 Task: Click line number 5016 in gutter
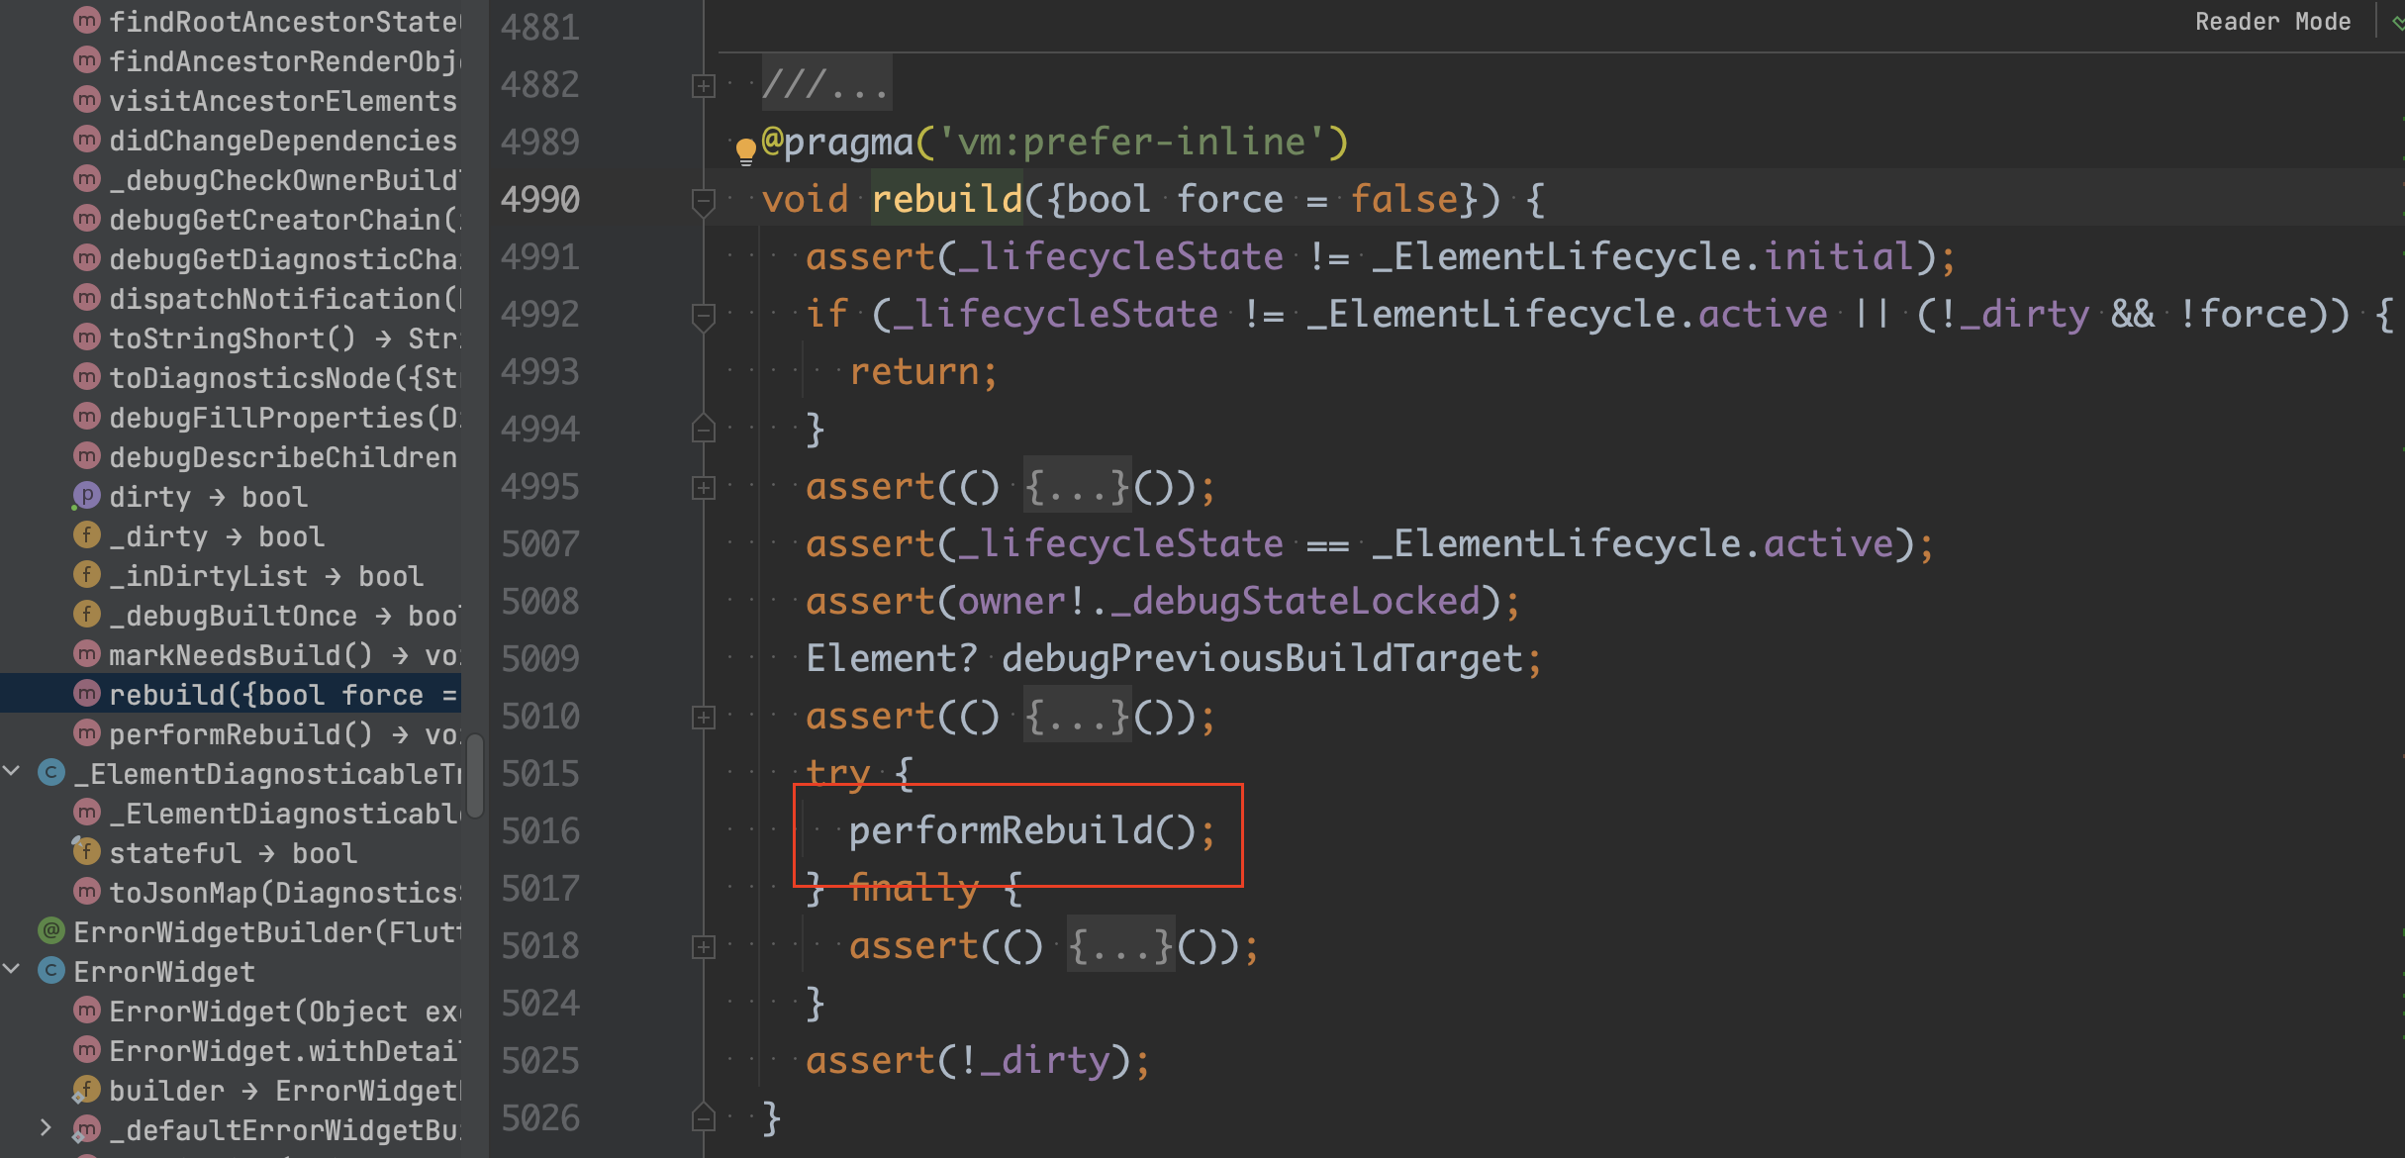click(x=540, y=831)
